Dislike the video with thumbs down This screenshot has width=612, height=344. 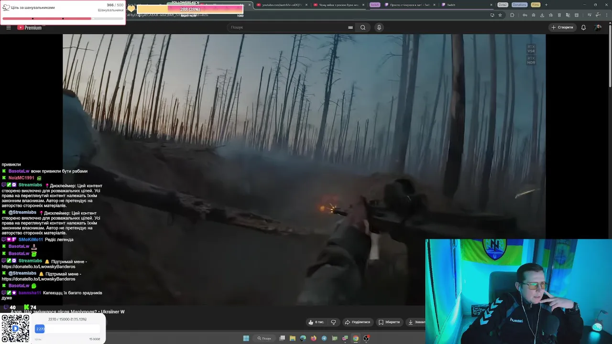tap(334, 322)
